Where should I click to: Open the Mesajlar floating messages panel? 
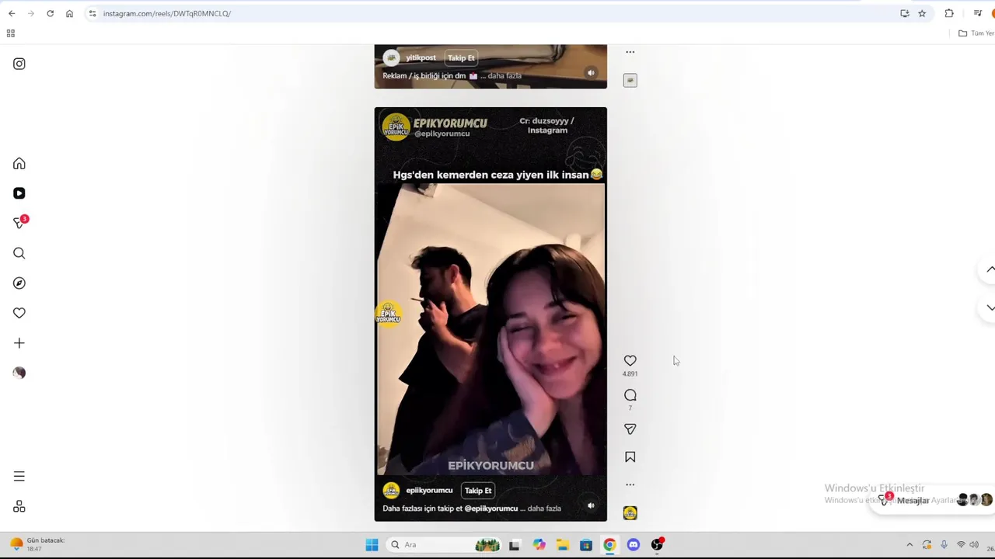(x=933, y=500)
